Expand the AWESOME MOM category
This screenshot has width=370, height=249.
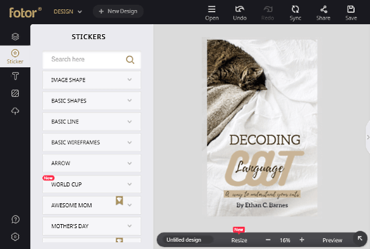pos(91,205)
